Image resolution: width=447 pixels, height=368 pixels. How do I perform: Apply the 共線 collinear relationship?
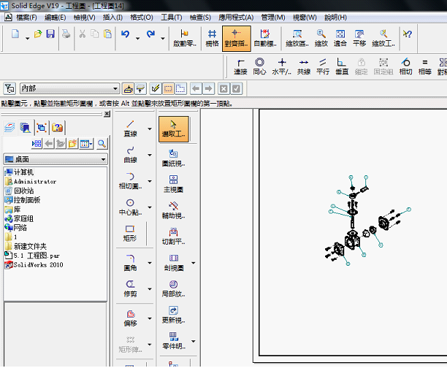click(304, 66)
